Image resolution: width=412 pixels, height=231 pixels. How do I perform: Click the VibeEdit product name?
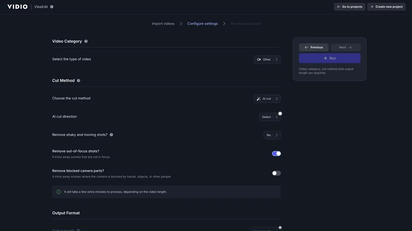[x=41, y=7]
